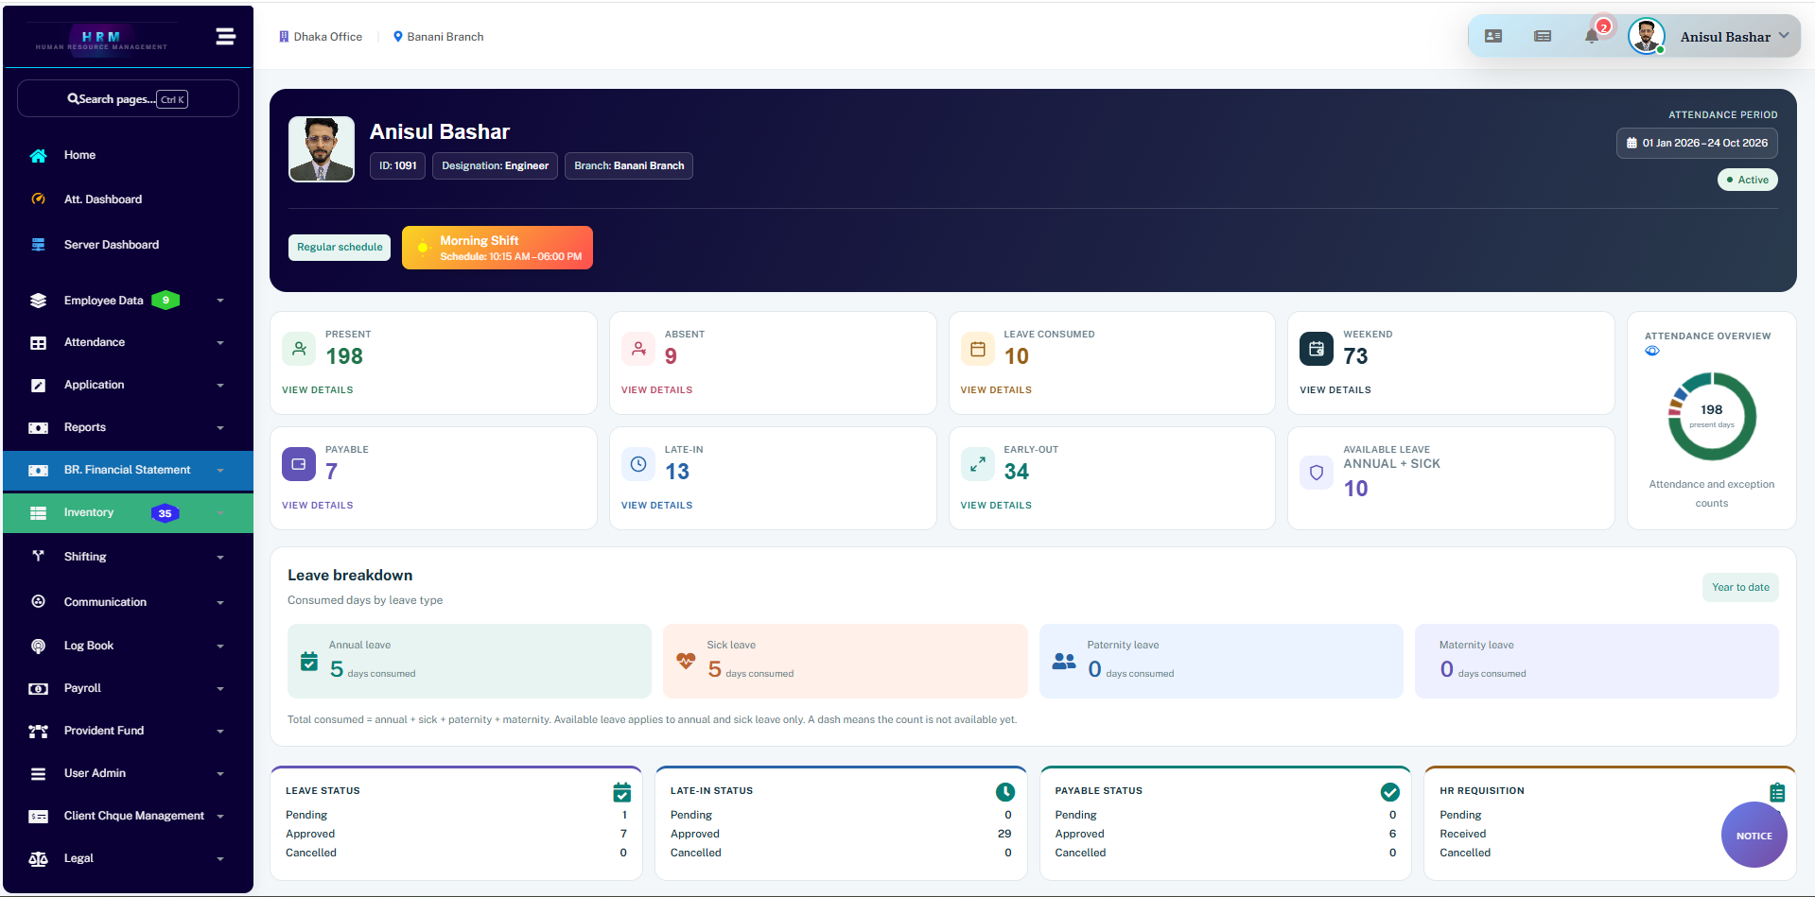Image resolution: width=1815 pixels, height=897 pixels.
Task: Toggle the Attendance Overview eye icon
Action: [x=1652, y=351]
